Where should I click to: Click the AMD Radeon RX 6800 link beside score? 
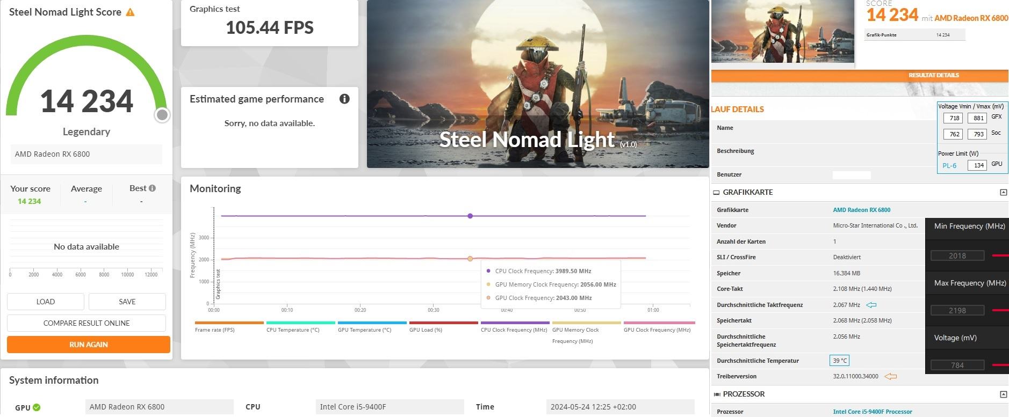[x=971, y=18]
